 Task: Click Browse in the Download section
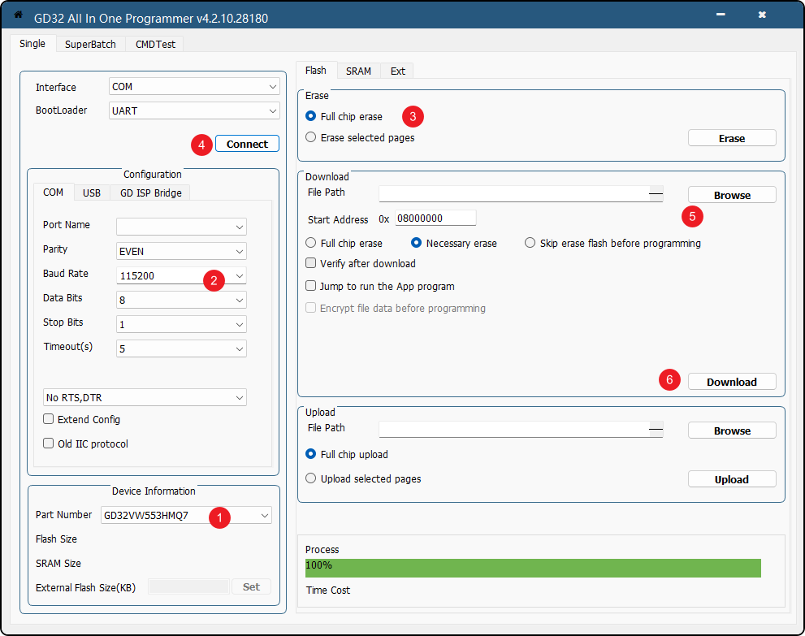[x=732, y=195]
